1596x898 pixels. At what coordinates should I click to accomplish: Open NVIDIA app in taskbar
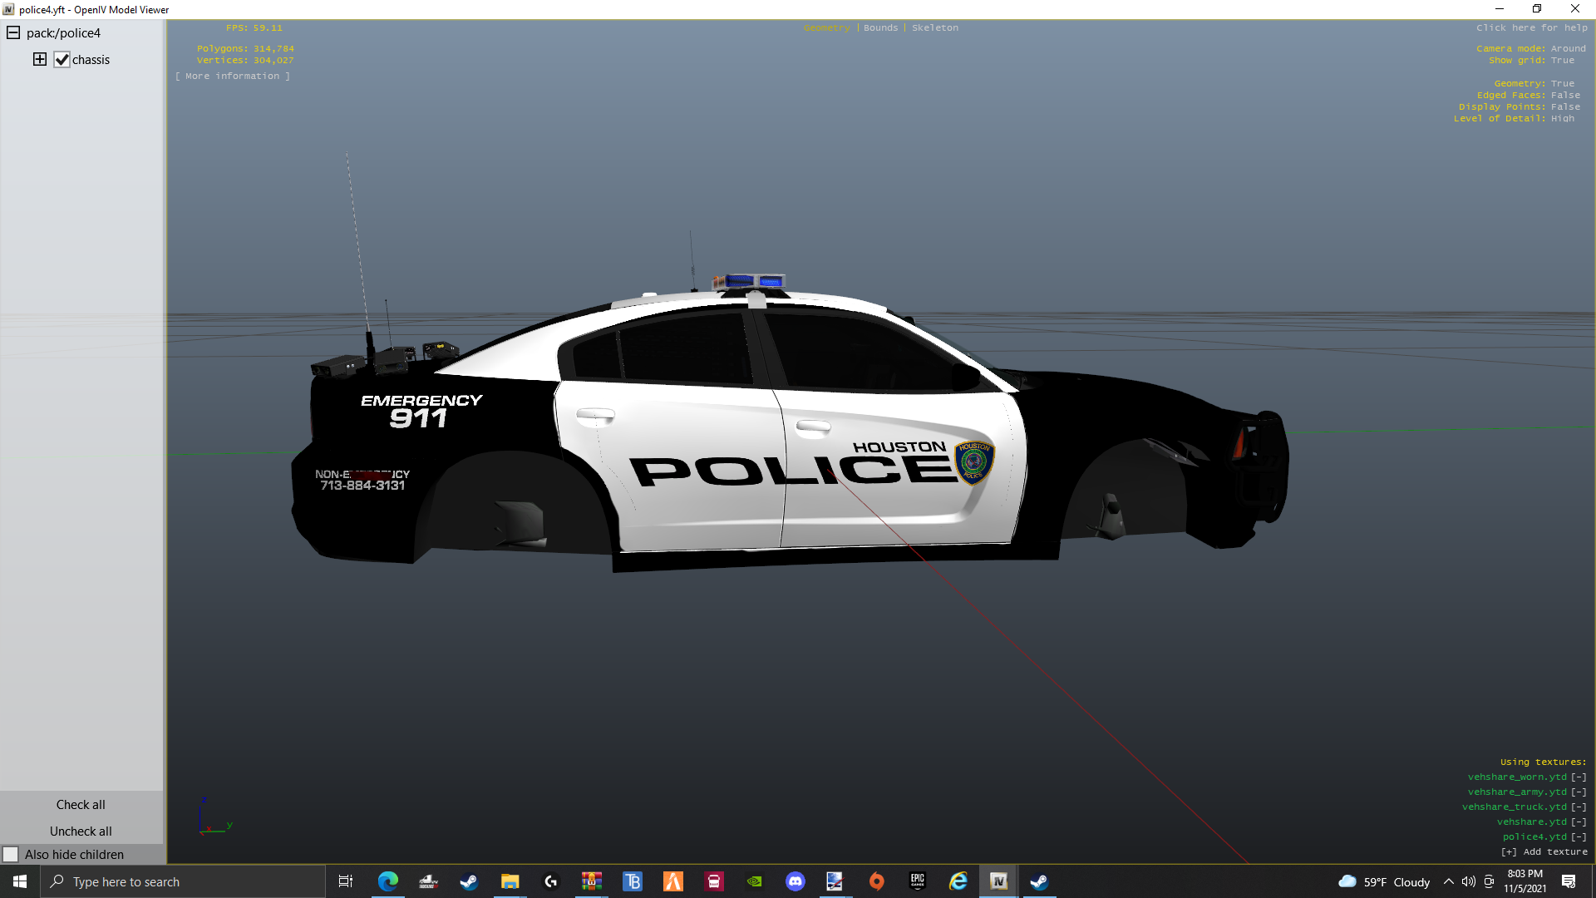pyautogui.click(x=754, y=881)
